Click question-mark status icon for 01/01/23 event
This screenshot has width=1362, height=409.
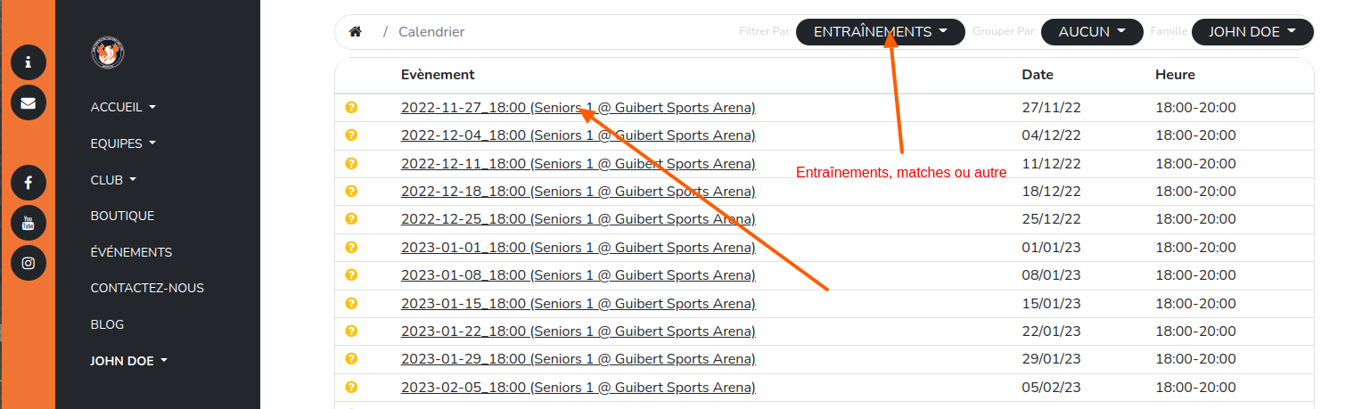tap(351, 247)
